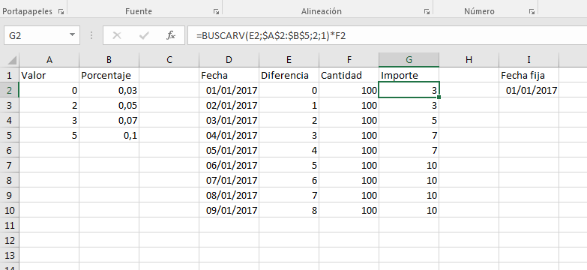Open the Número dialog launcher
The image size is (587, 270).
point(532,12)
